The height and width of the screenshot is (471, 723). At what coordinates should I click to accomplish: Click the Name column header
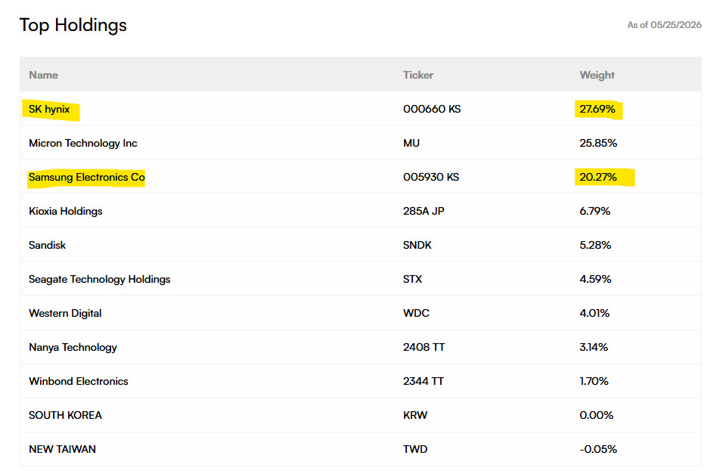[x=43, y=75]
